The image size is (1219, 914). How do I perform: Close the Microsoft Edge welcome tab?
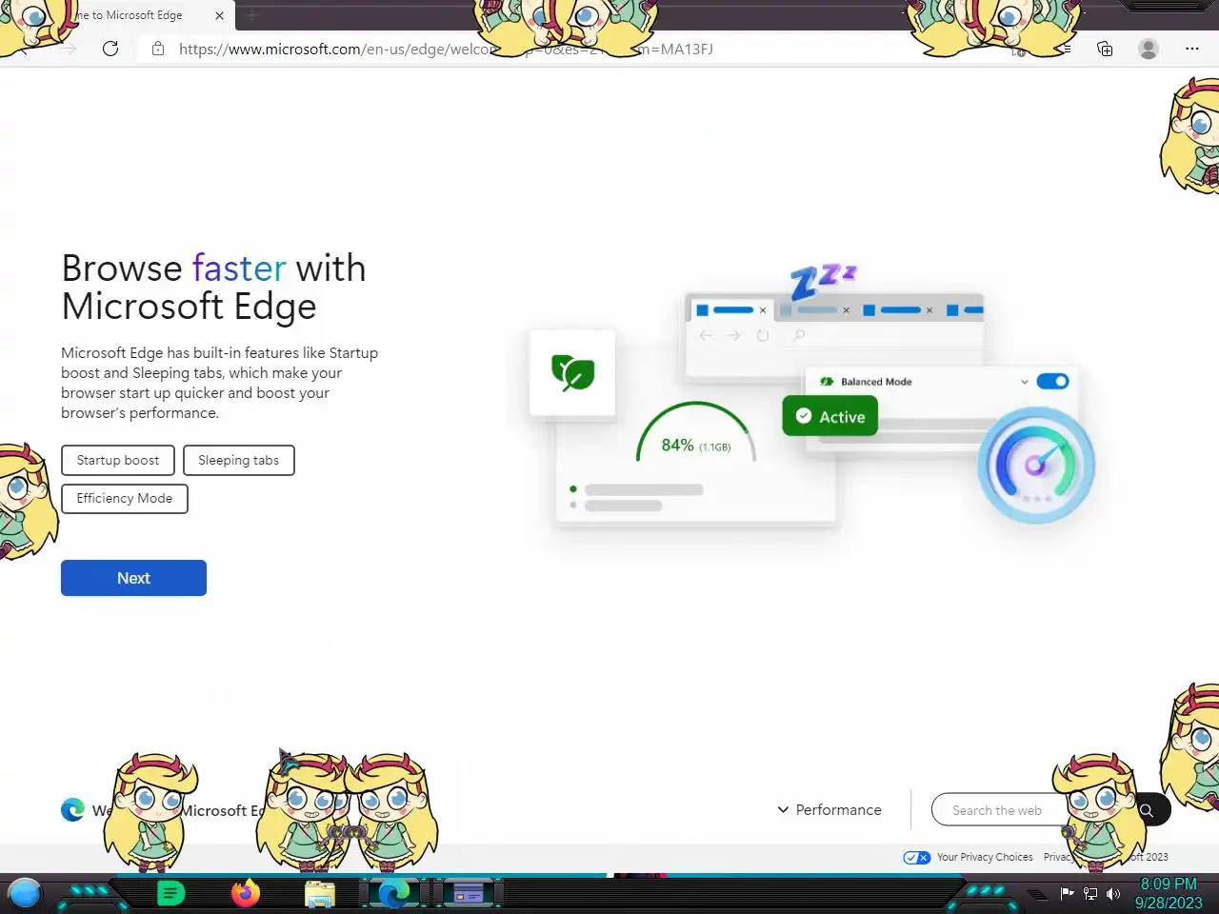[219, 15]
